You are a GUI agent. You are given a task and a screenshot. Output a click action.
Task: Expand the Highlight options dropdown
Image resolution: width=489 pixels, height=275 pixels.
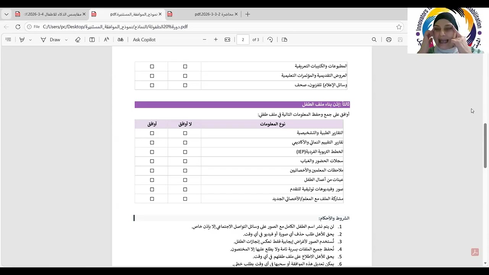[x=31, y=40]
